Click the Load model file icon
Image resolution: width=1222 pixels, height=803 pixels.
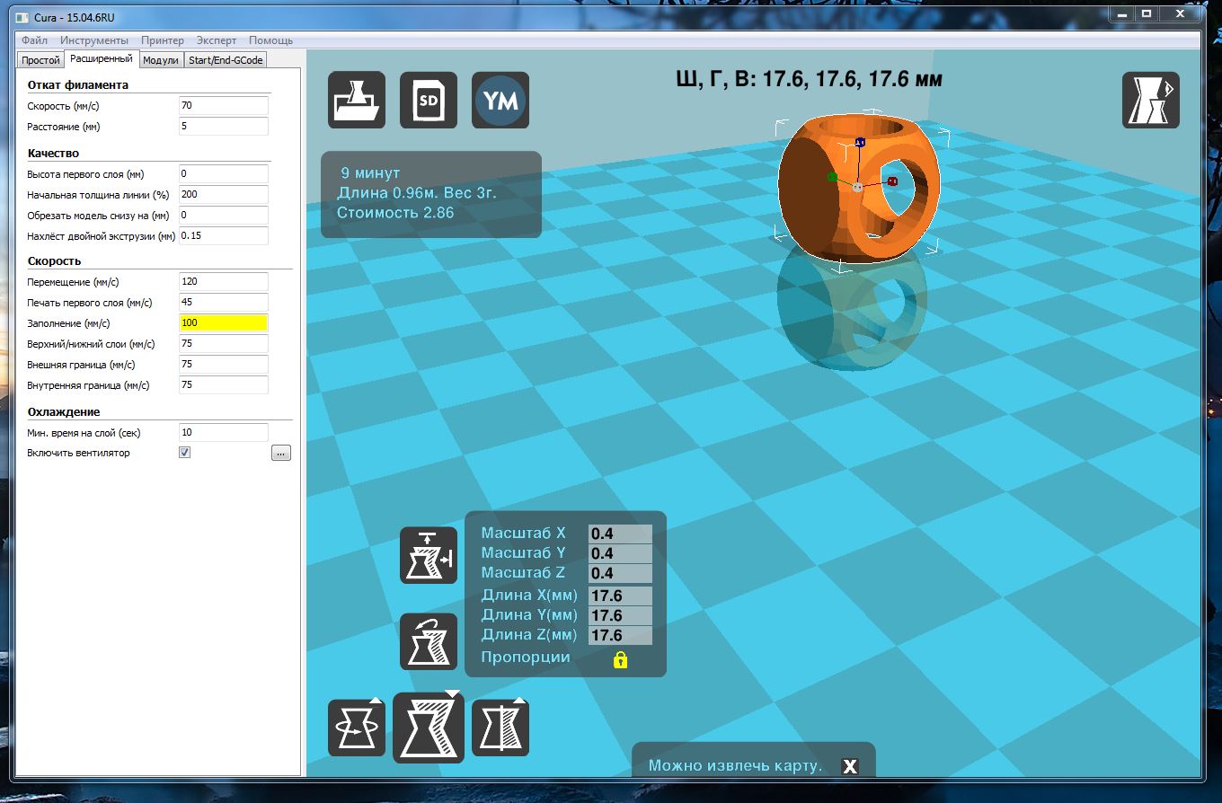(x=357, y=100)
